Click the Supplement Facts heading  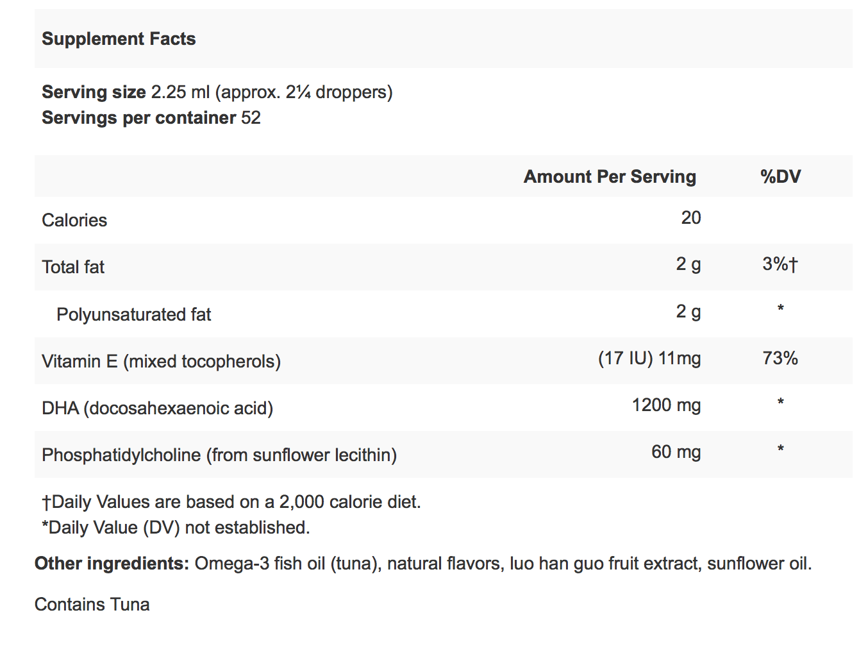(x=119, y=39)
